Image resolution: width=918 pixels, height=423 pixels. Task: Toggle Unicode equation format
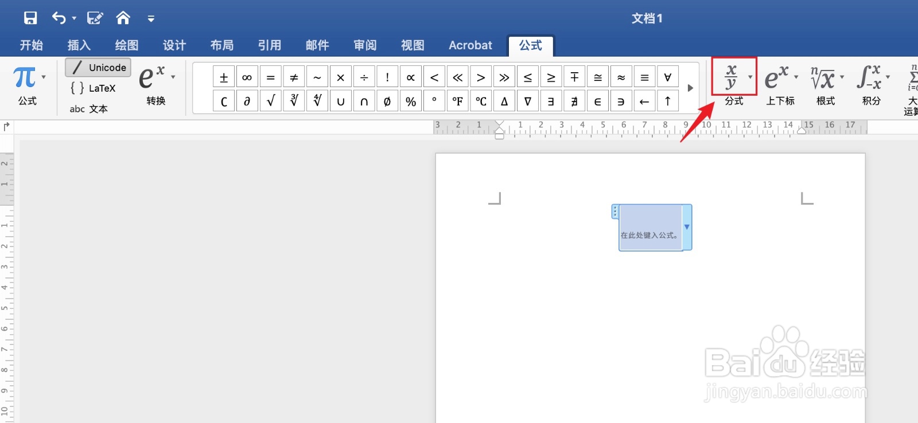[x=98, y=68]
